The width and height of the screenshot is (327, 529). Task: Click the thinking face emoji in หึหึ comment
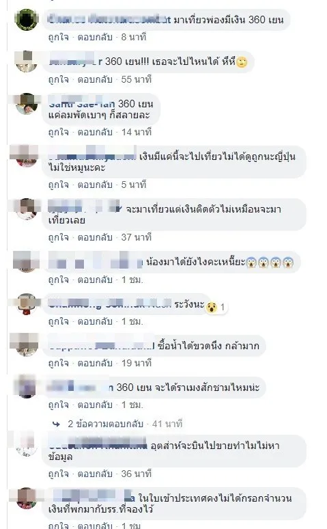[242, 62]
